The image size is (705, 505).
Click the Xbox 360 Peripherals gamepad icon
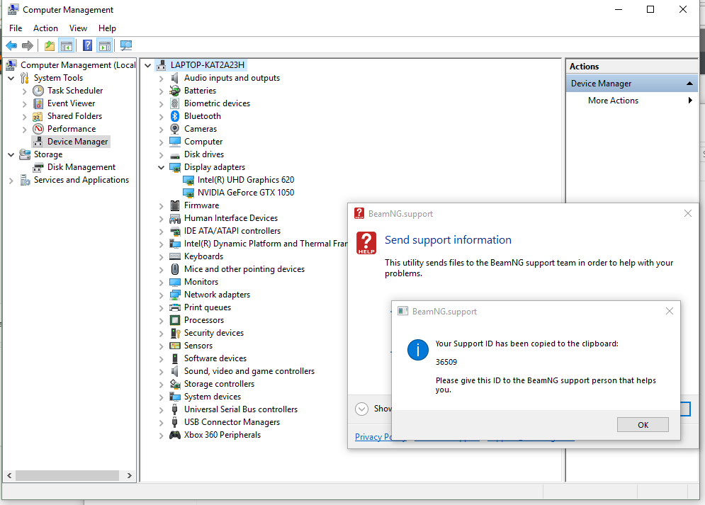[175, 435]
